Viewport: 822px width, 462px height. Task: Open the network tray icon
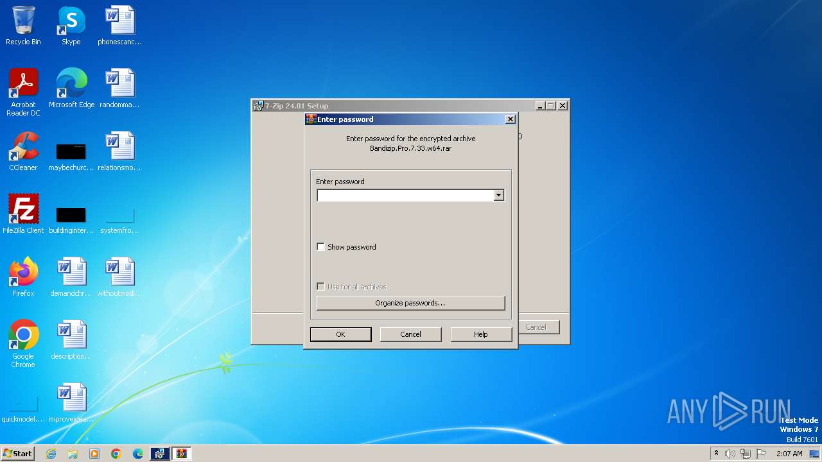click(x=746, y=454)
